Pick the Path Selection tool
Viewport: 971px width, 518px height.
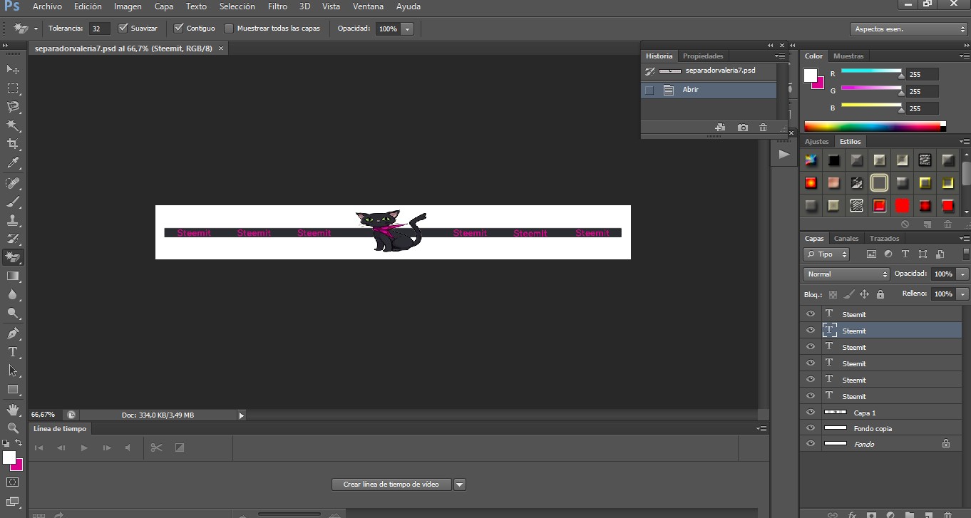point(13,371)
